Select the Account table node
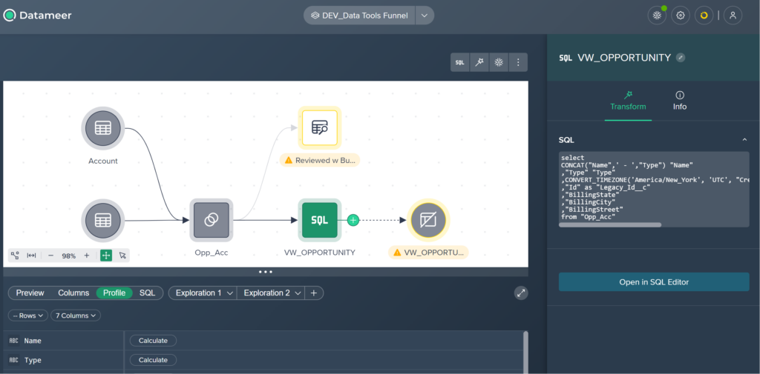This screenshot has height=374, width=760. (102, 128)
